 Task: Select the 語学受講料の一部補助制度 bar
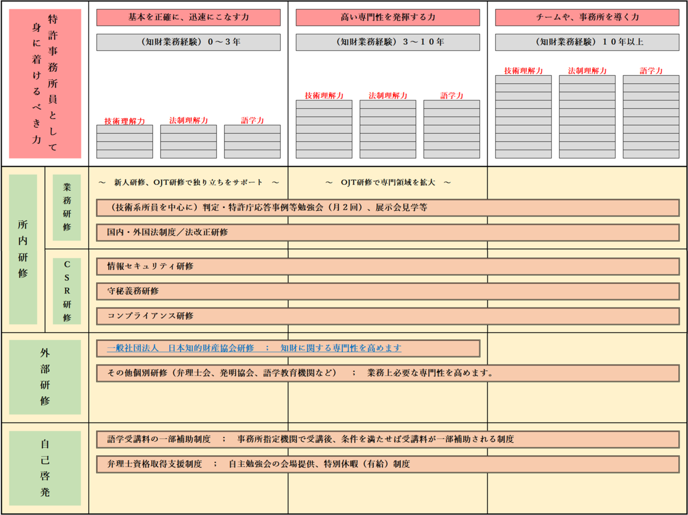pyautogui.click(x=388, y=439)
